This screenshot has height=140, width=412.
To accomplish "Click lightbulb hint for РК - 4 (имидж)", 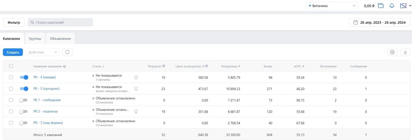I will (136, 78).
